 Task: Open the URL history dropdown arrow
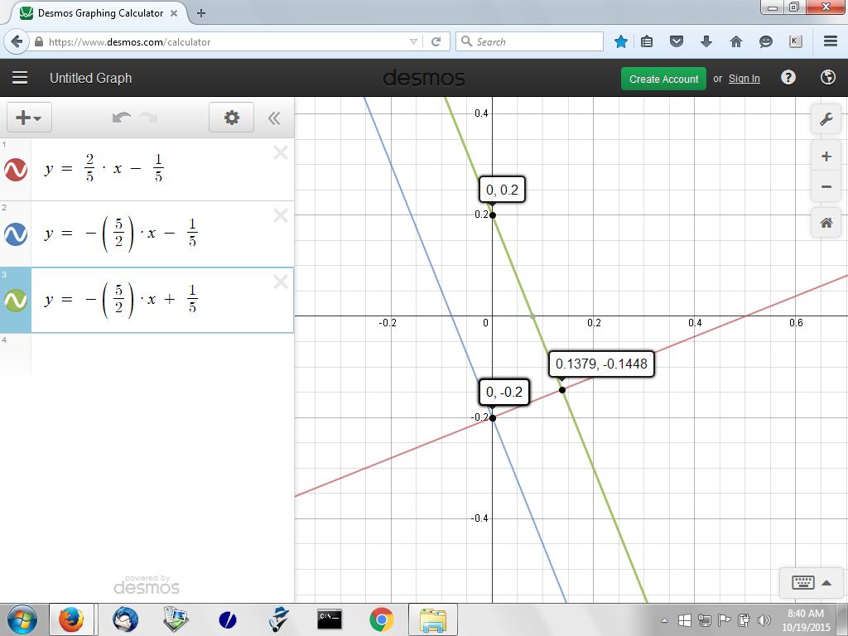coord(414,41)
